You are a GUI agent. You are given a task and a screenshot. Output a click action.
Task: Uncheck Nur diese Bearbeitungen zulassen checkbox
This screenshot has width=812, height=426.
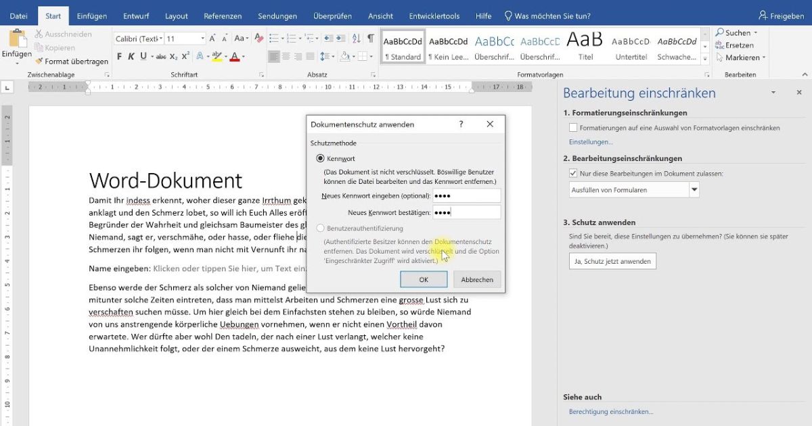573,174
